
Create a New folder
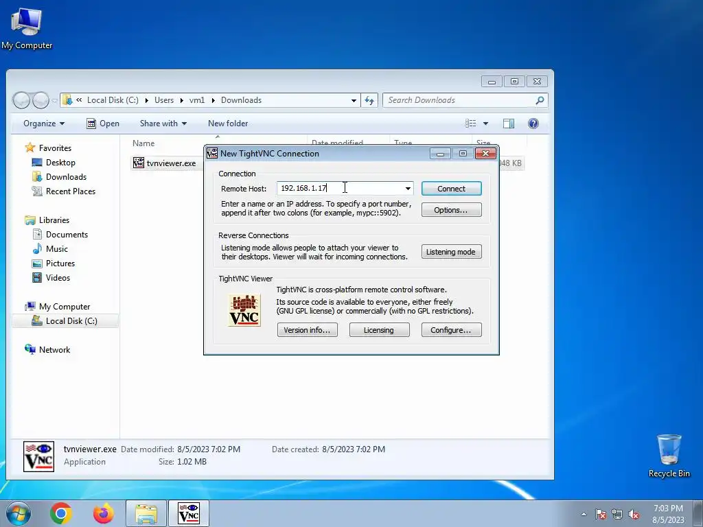(x=228, y=124)
